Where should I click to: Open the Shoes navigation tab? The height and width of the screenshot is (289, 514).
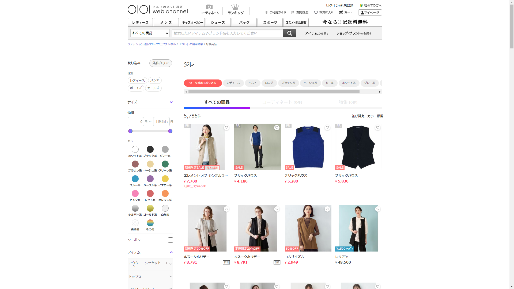(x=218, y=22)
